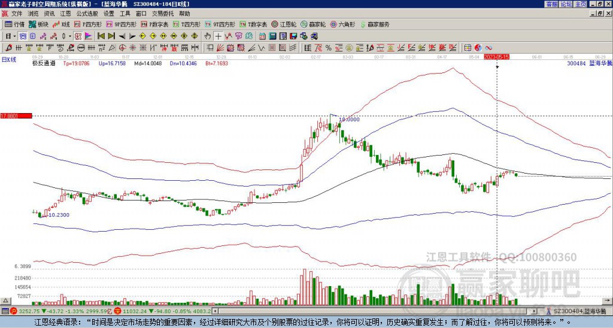The width and height of the screenshot is (613, 328).
Task: Click the 2023-05-15 date marker
Action: coord(496,57)
